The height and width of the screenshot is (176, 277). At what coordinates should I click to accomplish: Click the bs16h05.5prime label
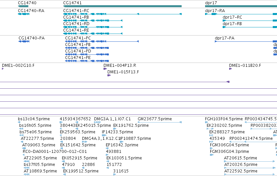[35, 125]
